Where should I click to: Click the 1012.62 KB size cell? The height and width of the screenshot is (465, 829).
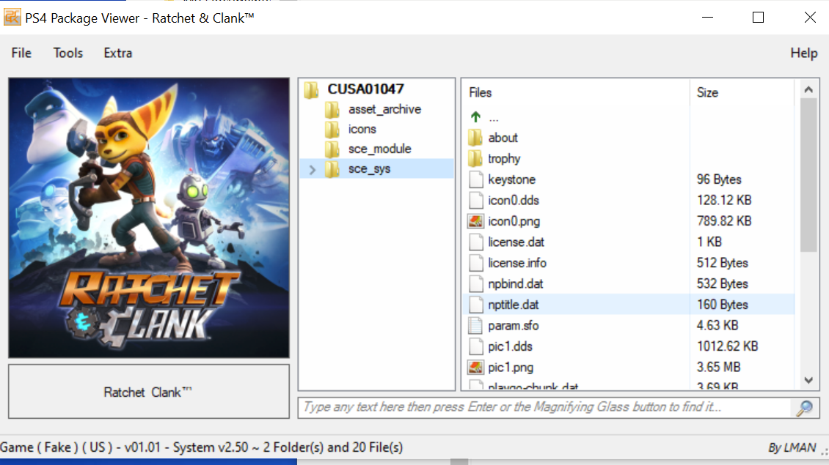point(727,346)
